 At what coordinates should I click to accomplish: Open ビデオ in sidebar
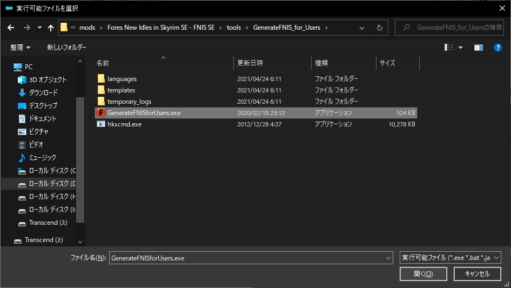(x=36, y=144)
